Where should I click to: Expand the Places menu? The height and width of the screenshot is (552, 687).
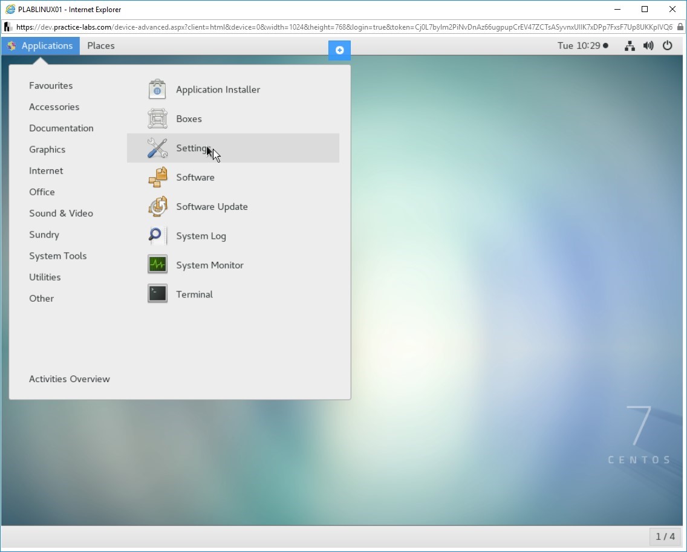100,46
